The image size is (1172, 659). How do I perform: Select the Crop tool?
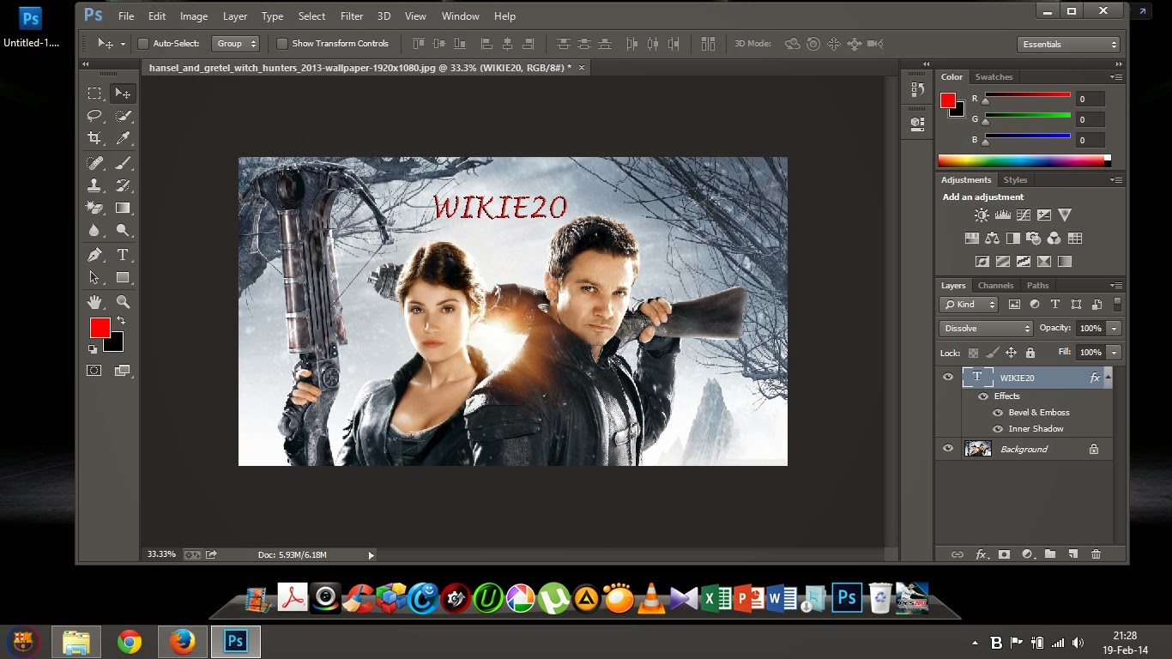click(94, 138)
